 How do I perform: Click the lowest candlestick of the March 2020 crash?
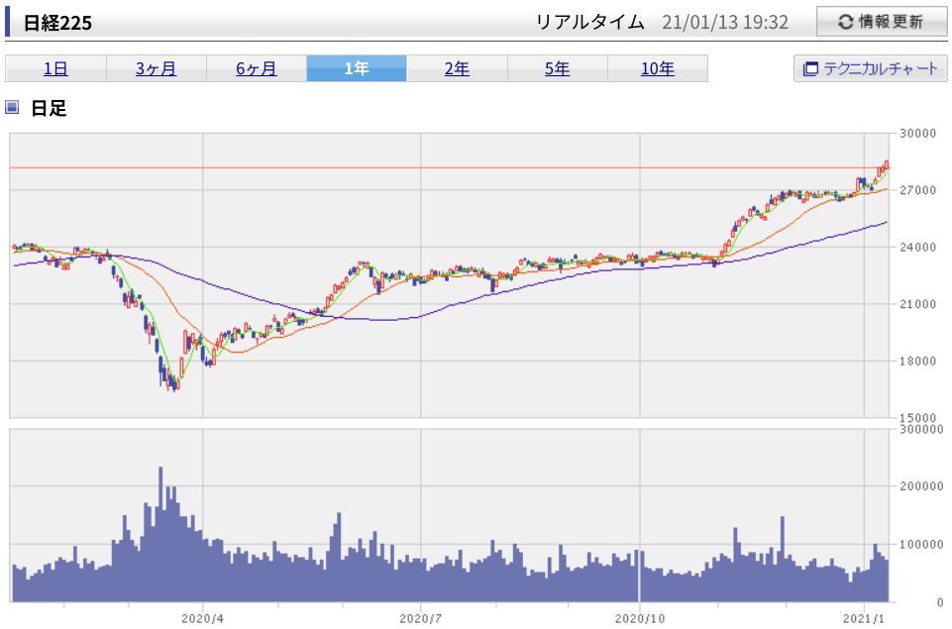pos(174,383)
